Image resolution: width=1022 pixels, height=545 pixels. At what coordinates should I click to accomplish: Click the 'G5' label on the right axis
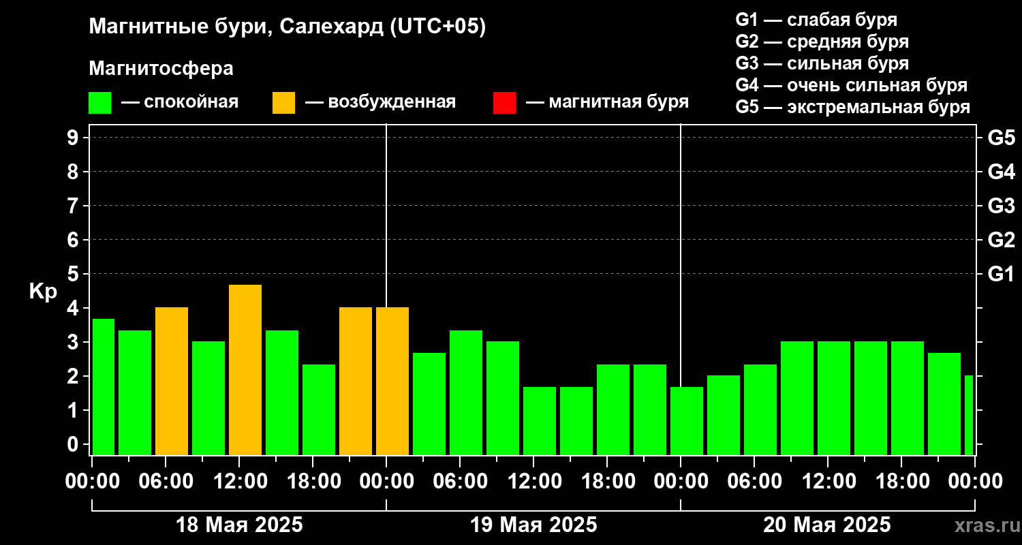pyautogui.click(x=1001, y=138)
